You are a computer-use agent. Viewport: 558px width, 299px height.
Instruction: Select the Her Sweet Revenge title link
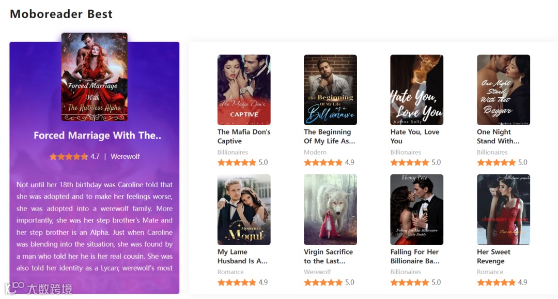(x=493, y=256)
